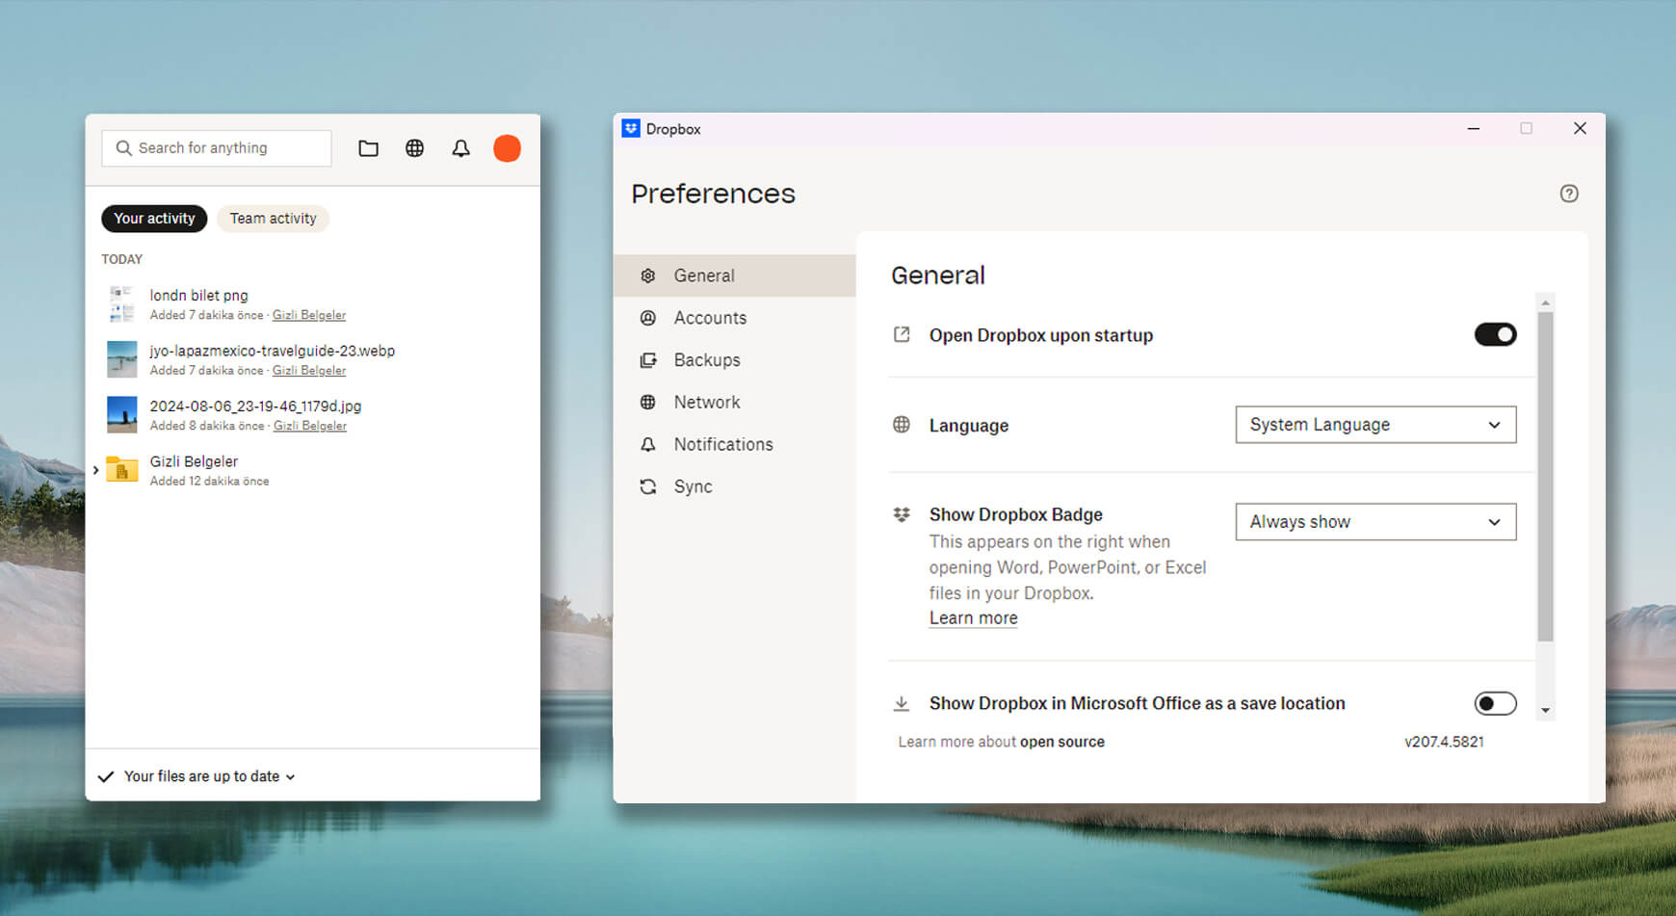Click the jyo-lapazmexico-travelguide-23.webp thumbnail

pos(122,359)
